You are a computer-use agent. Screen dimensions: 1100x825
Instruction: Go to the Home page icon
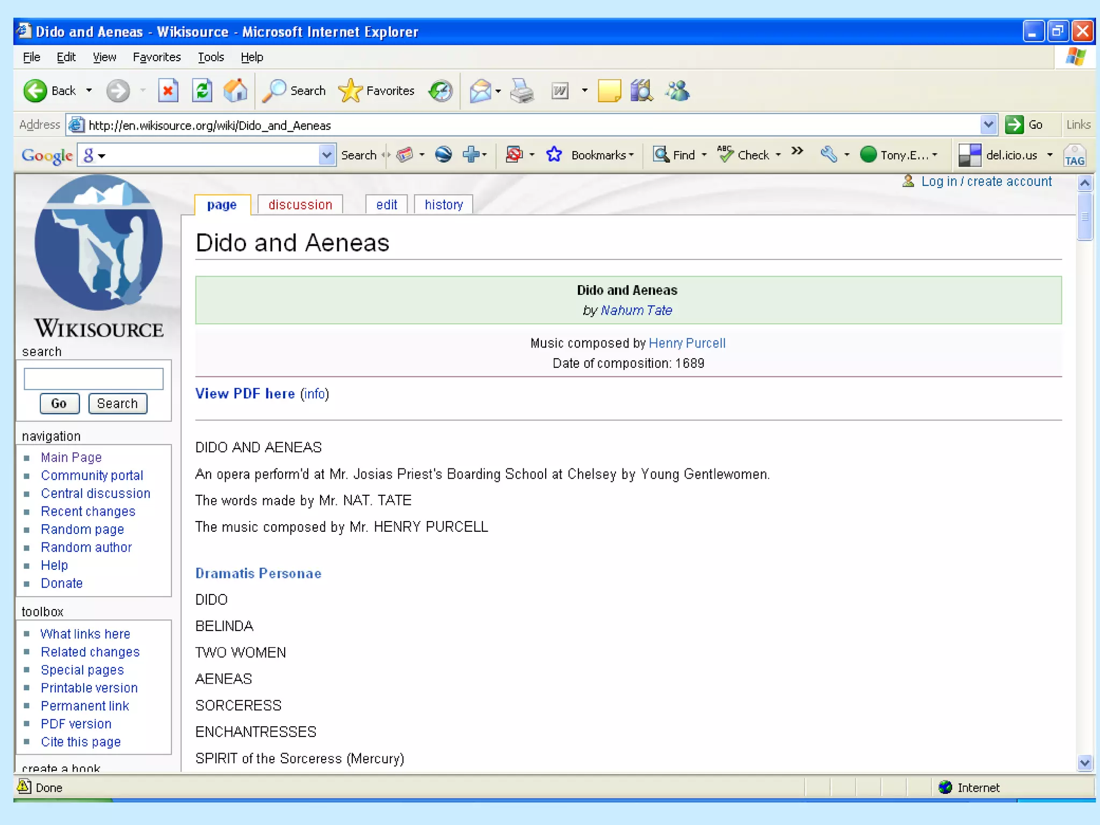[x=235, y=91]
